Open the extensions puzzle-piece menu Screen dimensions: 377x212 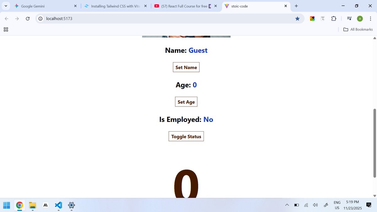[334, 19]
